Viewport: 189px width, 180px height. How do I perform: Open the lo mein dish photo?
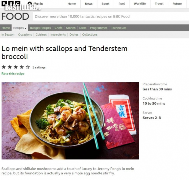70,121
